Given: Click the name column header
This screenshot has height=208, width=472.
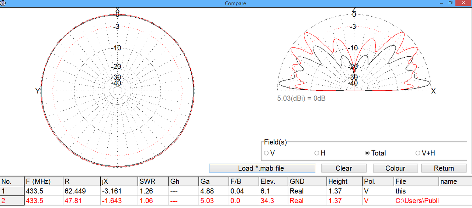Looking at the screenshot, I should [x=455, y=182].
